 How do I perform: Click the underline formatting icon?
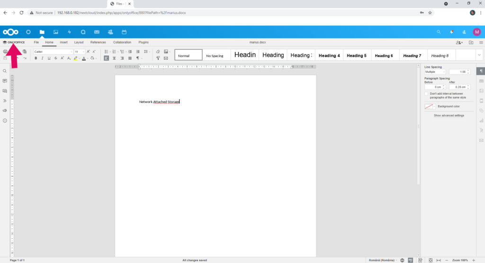point(49,58)
